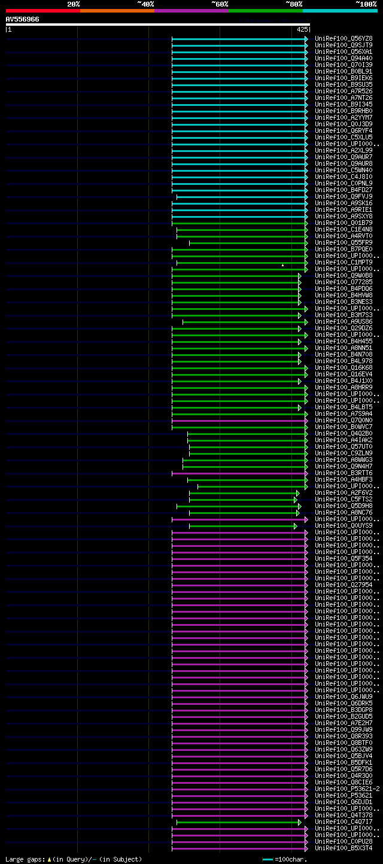
Task: Click the orange ~40% legend segment
Action: pyautogui.click(x=117, y=11)
